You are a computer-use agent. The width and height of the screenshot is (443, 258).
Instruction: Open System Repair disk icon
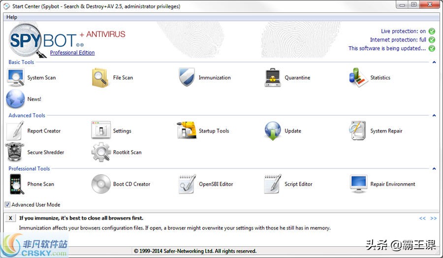(x=358, y=130)
